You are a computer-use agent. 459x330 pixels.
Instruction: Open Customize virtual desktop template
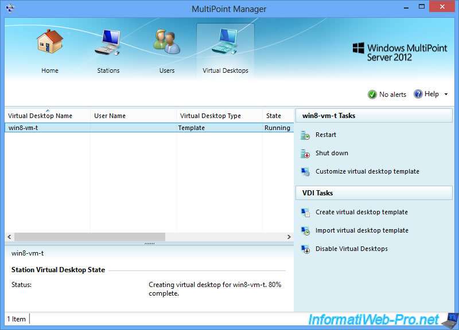tap(367, 171)
